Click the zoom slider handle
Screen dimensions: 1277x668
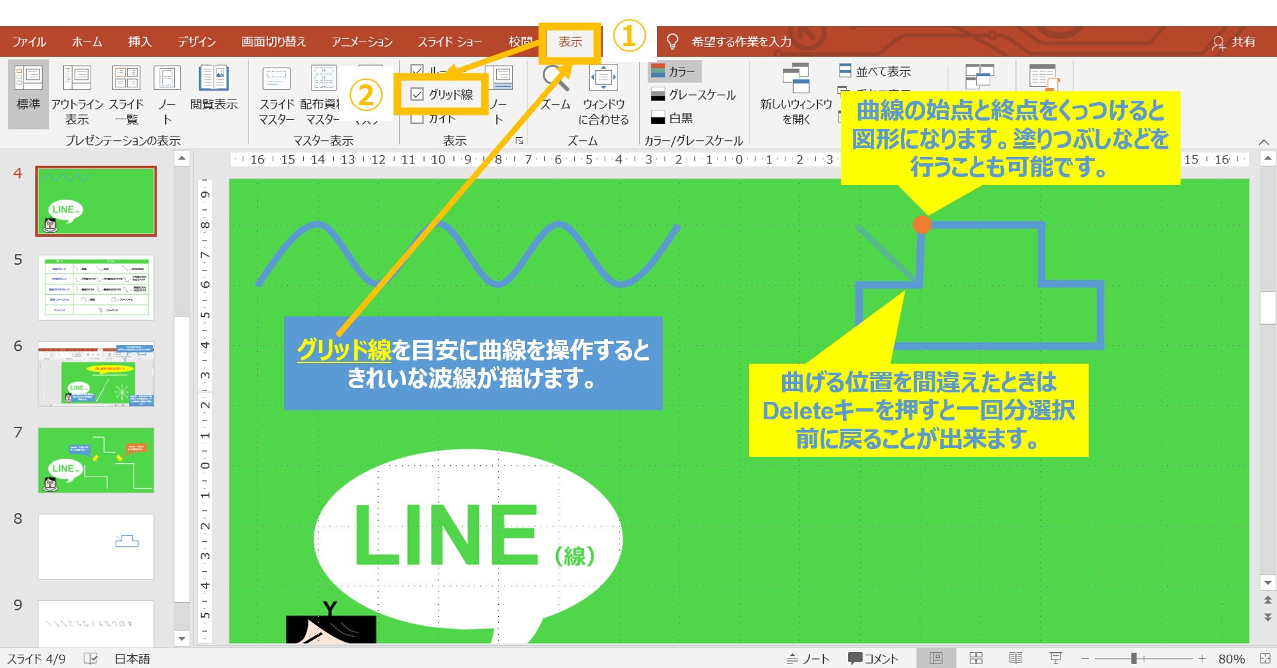coord(1134,658)
